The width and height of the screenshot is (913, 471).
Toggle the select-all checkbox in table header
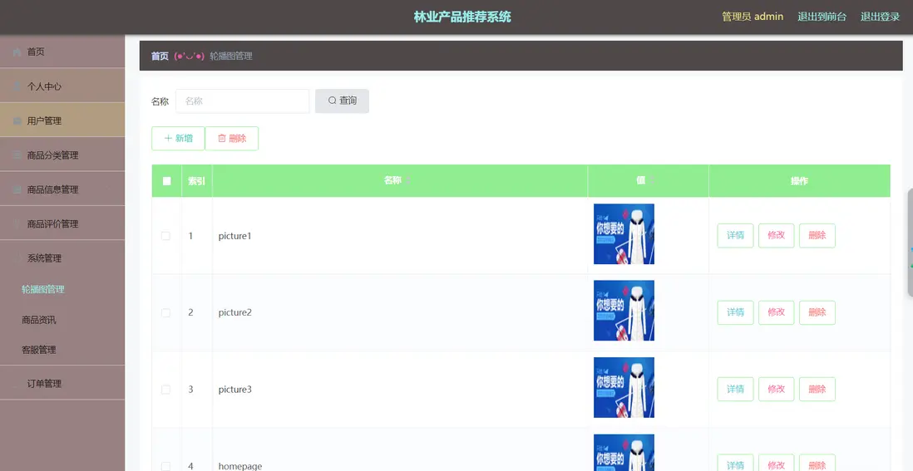point(166,181)
